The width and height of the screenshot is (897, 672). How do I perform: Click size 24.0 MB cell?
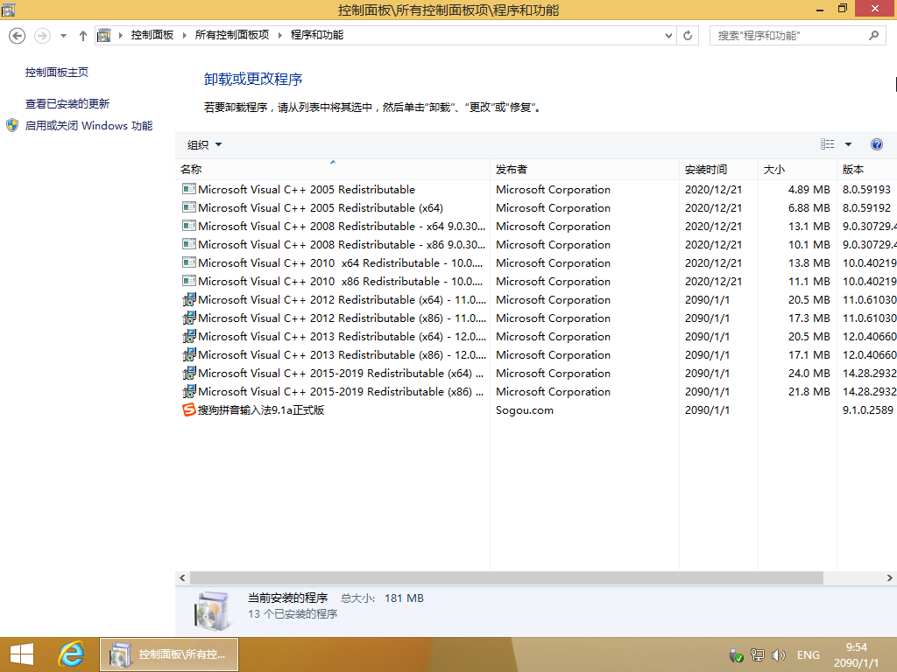click(809, 374)
